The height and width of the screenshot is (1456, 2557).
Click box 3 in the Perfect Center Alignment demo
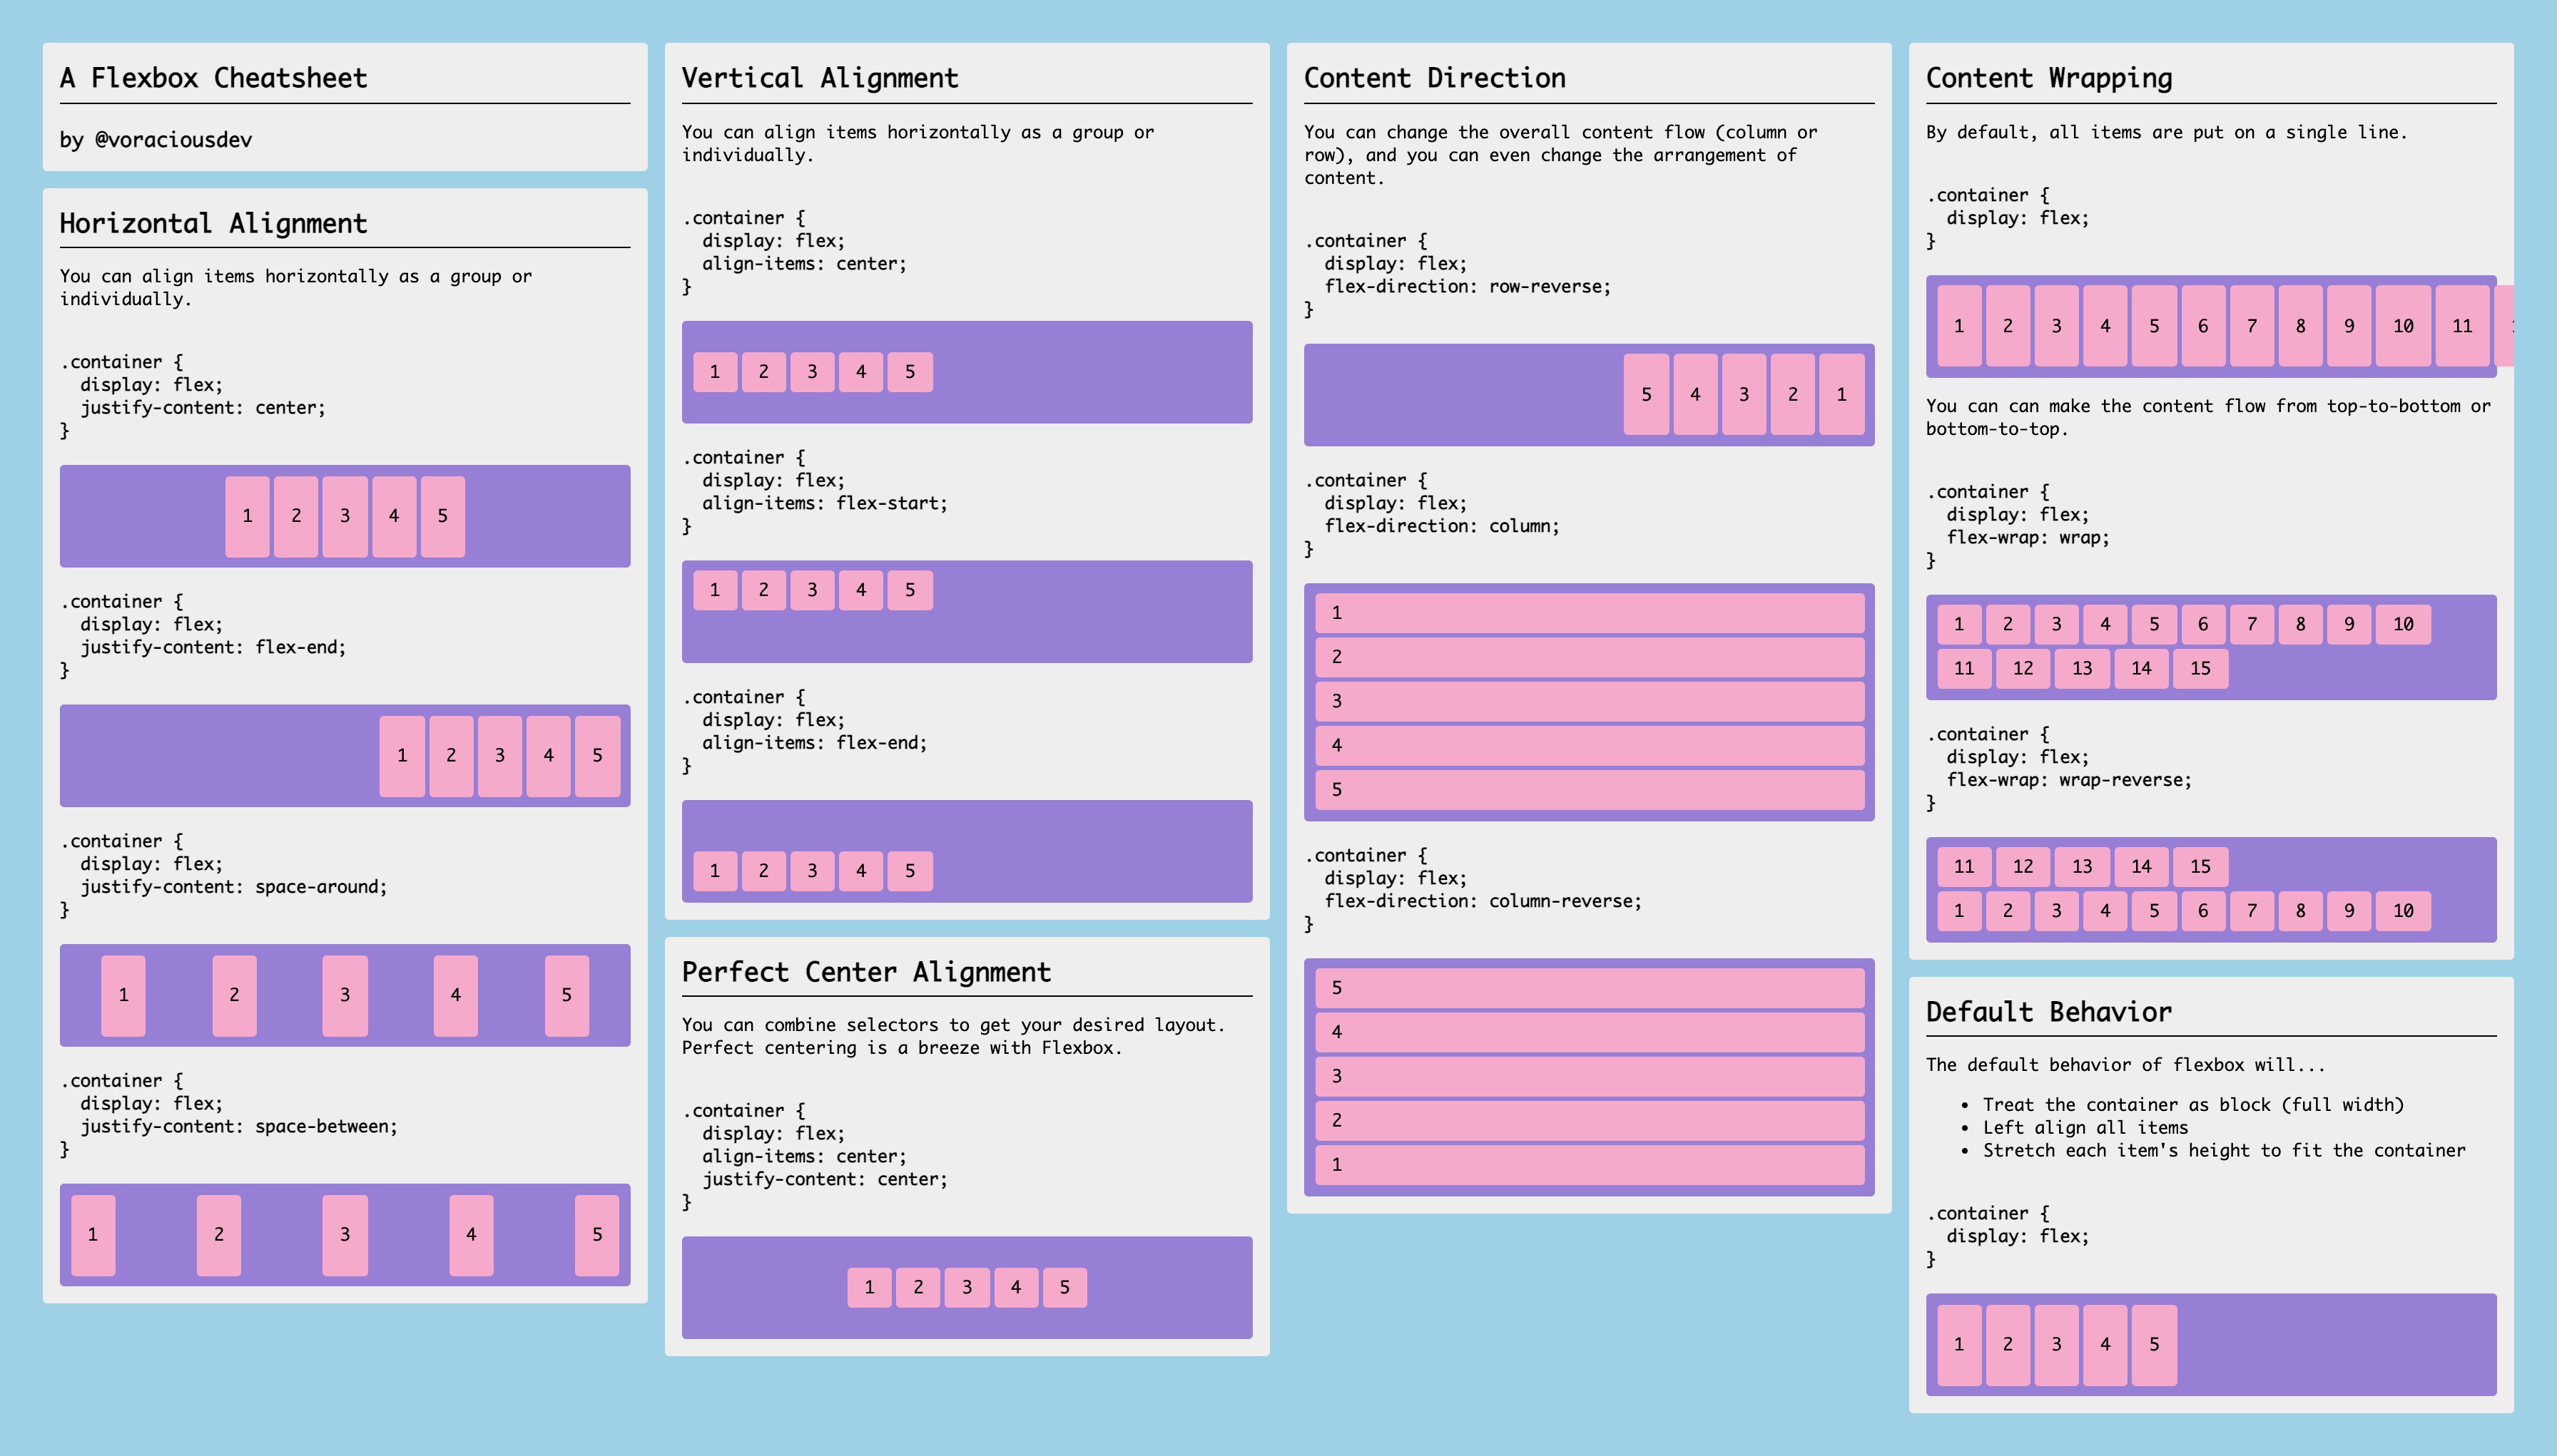pyautogui.click(x=967, y=1287)
